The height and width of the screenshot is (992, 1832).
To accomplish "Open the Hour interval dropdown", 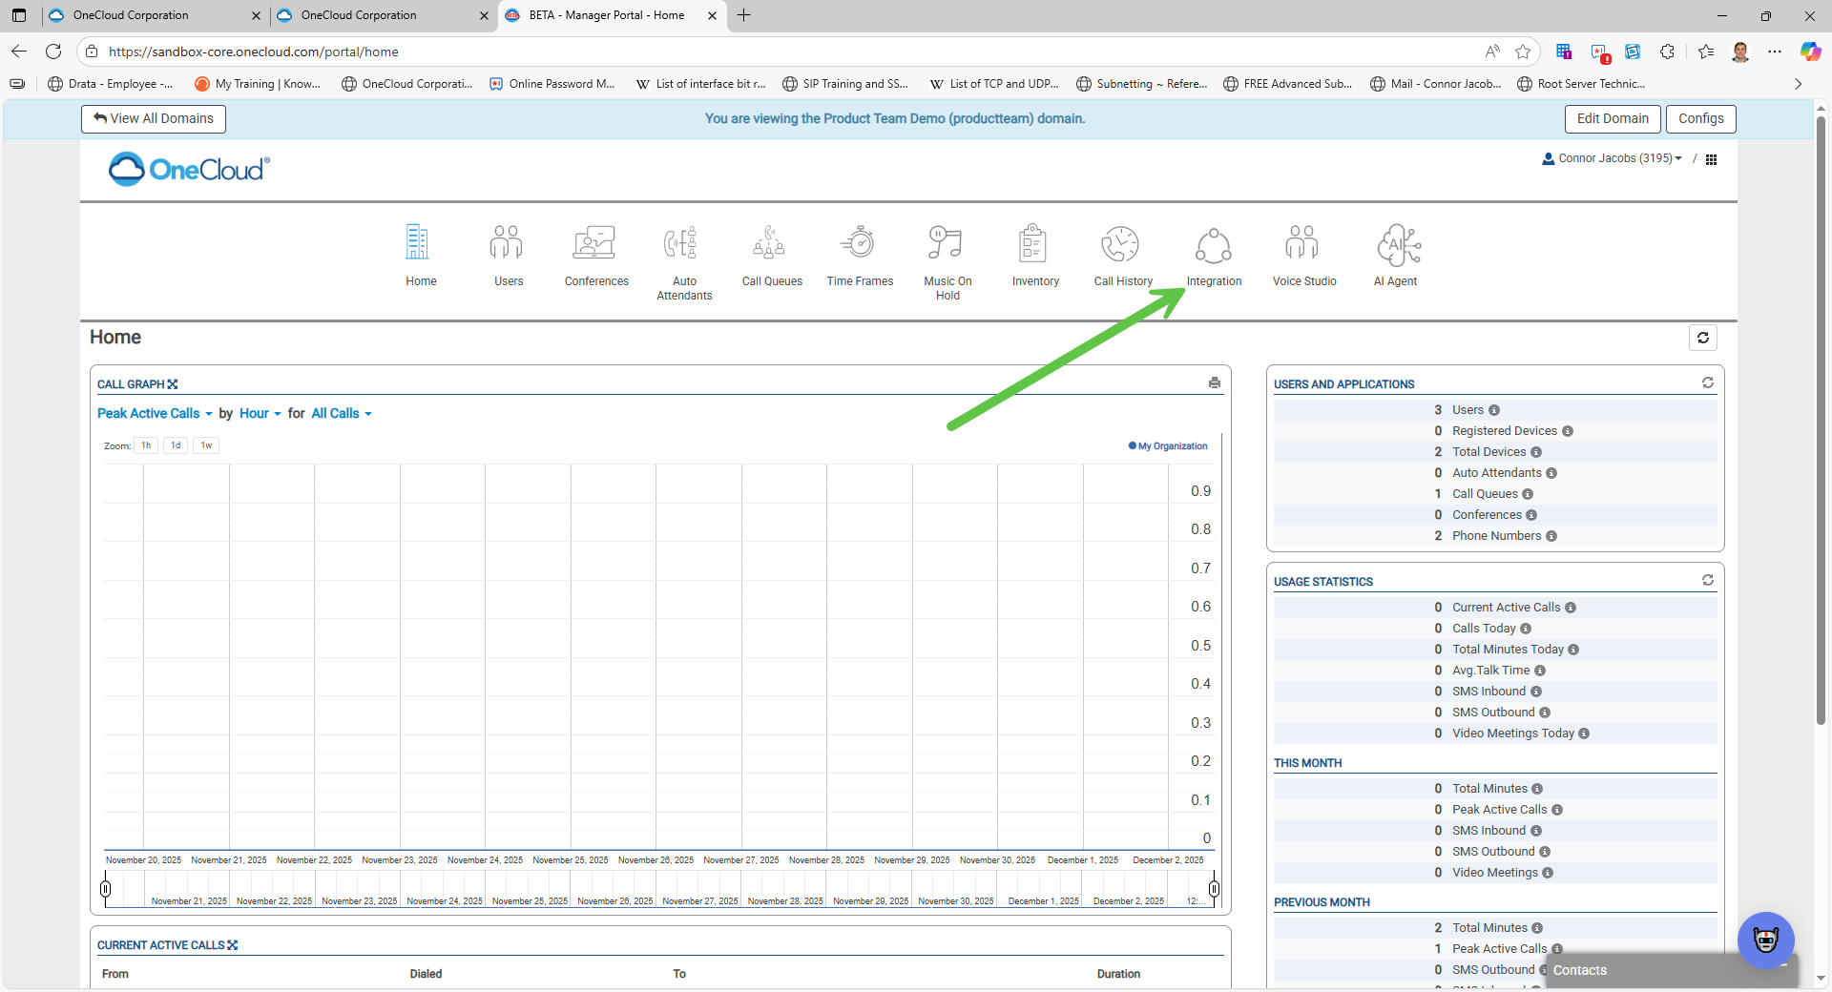I will pos(260,414).
